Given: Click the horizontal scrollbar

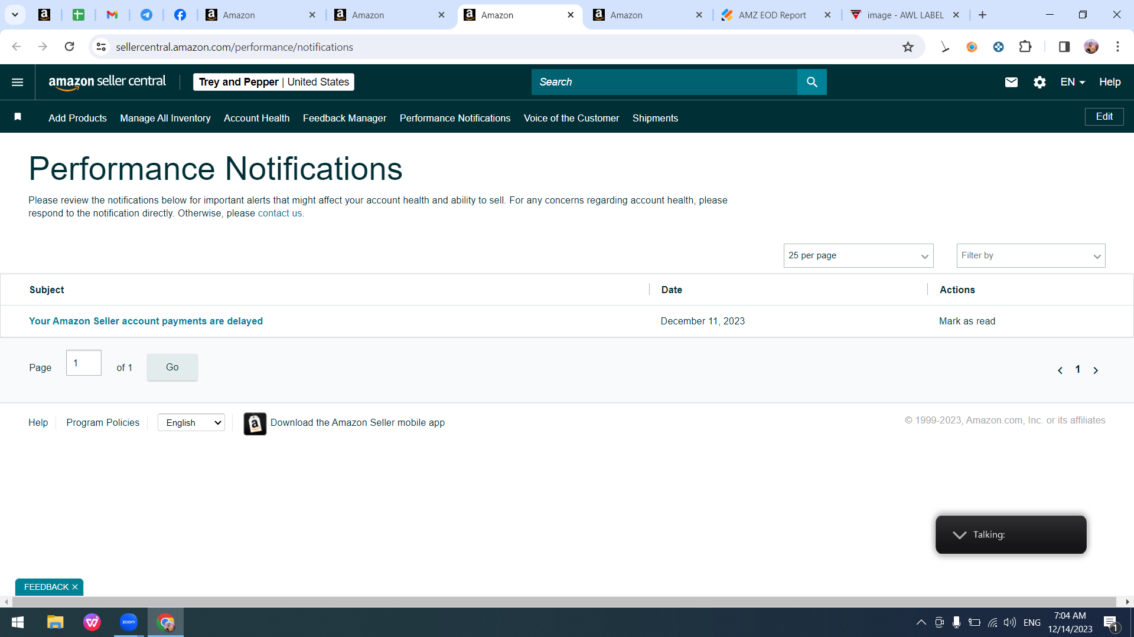Looking at the screenshot, I should pos(564,602).
